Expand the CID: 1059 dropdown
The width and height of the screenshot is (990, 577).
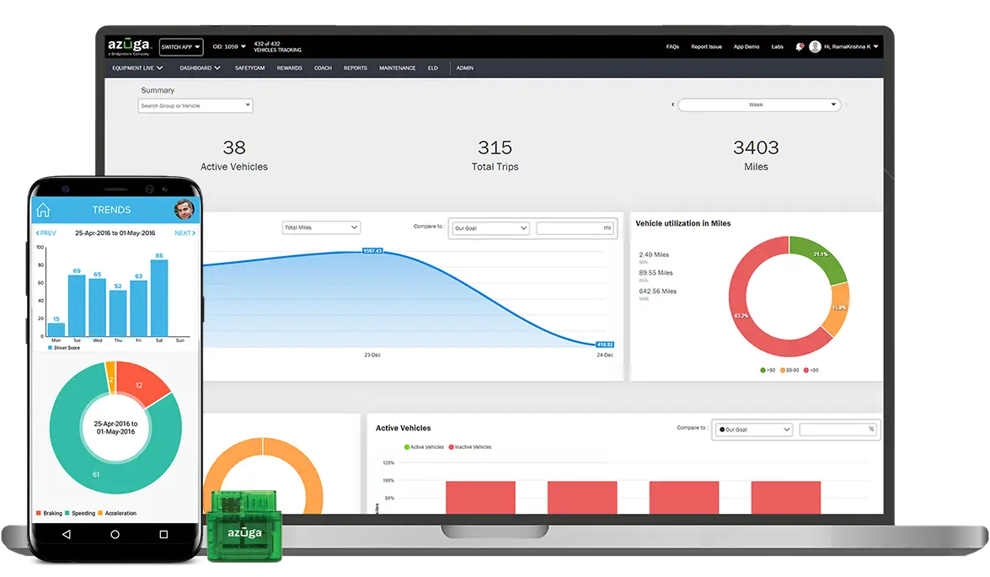pyautogui.click(x=229, y=46)
